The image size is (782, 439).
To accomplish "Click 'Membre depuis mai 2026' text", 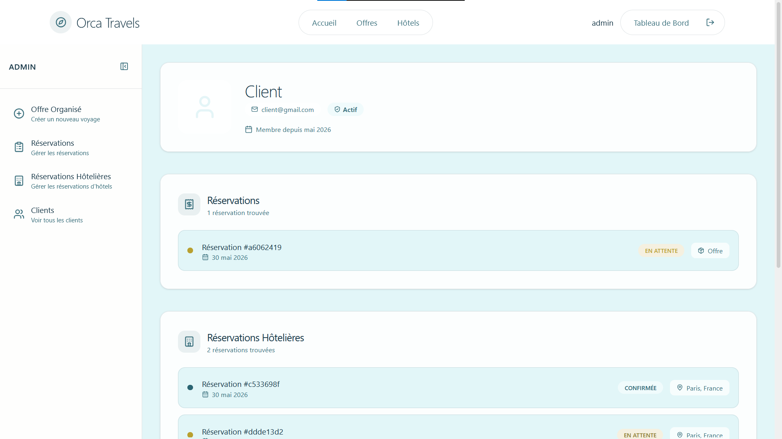I will tap(293, 130).
